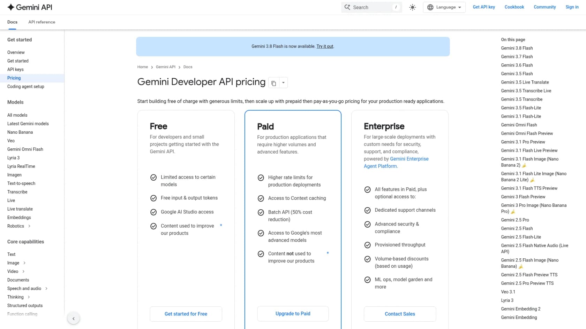Click the Upgrade to Paid button
The image size is (586, 329).
point(293,314)
